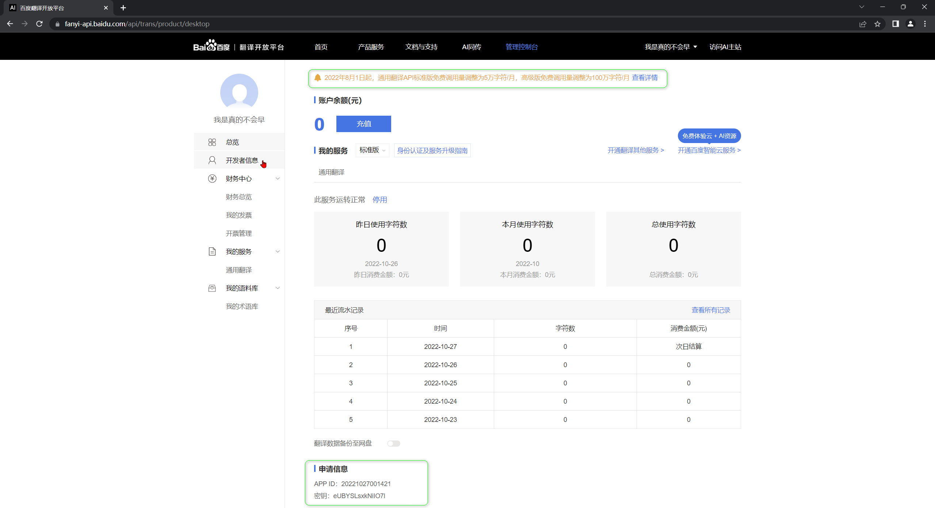Click the user avatar picture
Viewport: 935px width, 508px height.
[239, 92]
